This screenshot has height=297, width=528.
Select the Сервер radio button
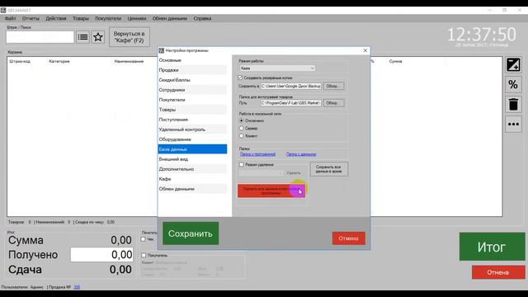[241, 129]
